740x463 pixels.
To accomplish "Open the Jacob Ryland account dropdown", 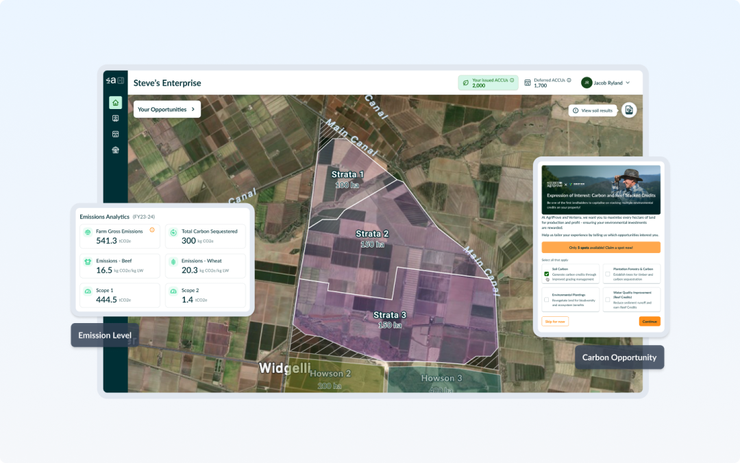I will [606, 82].
